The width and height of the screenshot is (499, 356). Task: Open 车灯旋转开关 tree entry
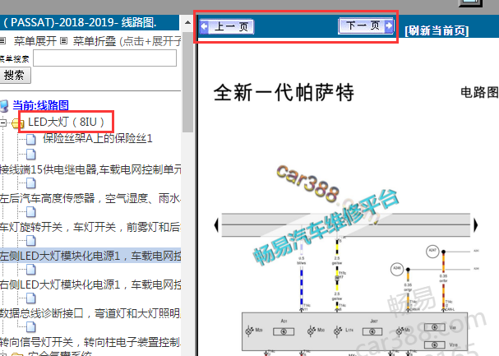(x=90, y=227)
